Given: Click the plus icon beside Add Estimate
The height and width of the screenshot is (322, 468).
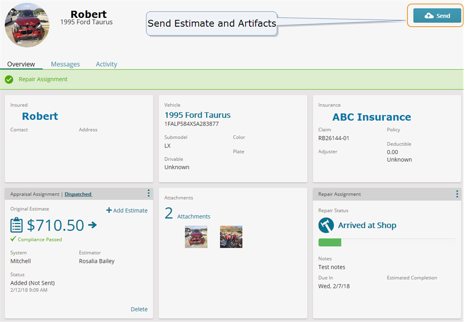Looking at the screenshot, I should click(109, 210).
